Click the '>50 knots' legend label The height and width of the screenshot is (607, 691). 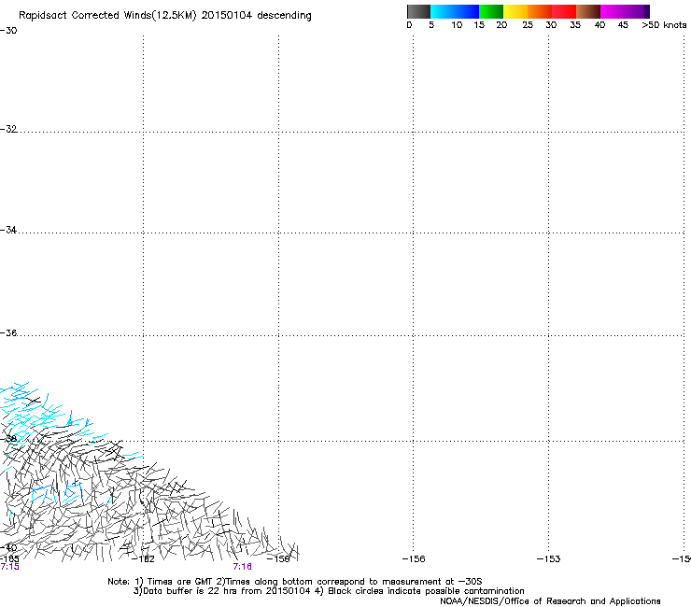pos(664,25)
